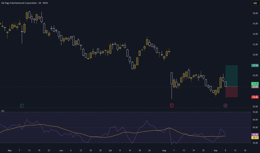Click the red earnings E marker in August

coord(172,105)
